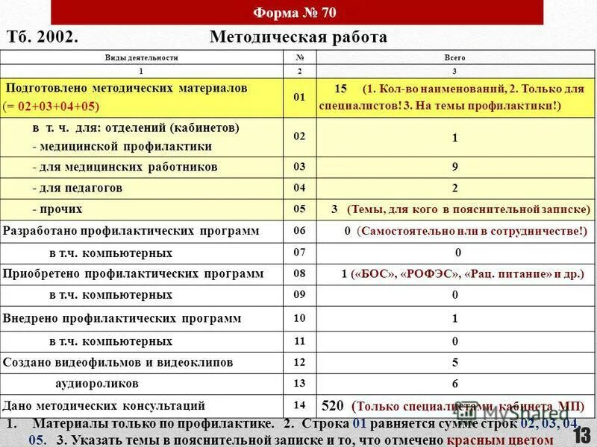Click the 'аудиороликов' row label
Image resolution: width=597 pixels, height=447 pixels.
tap(97, 381)
